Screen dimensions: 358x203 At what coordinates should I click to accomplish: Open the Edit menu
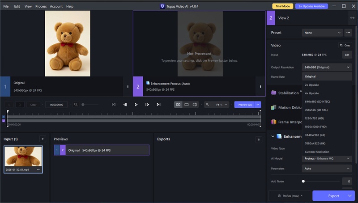coord(17,6)
